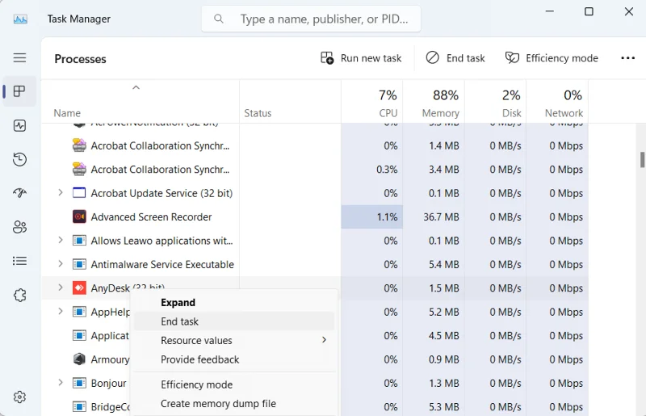Click Run new task button

[x=361, y=58]
